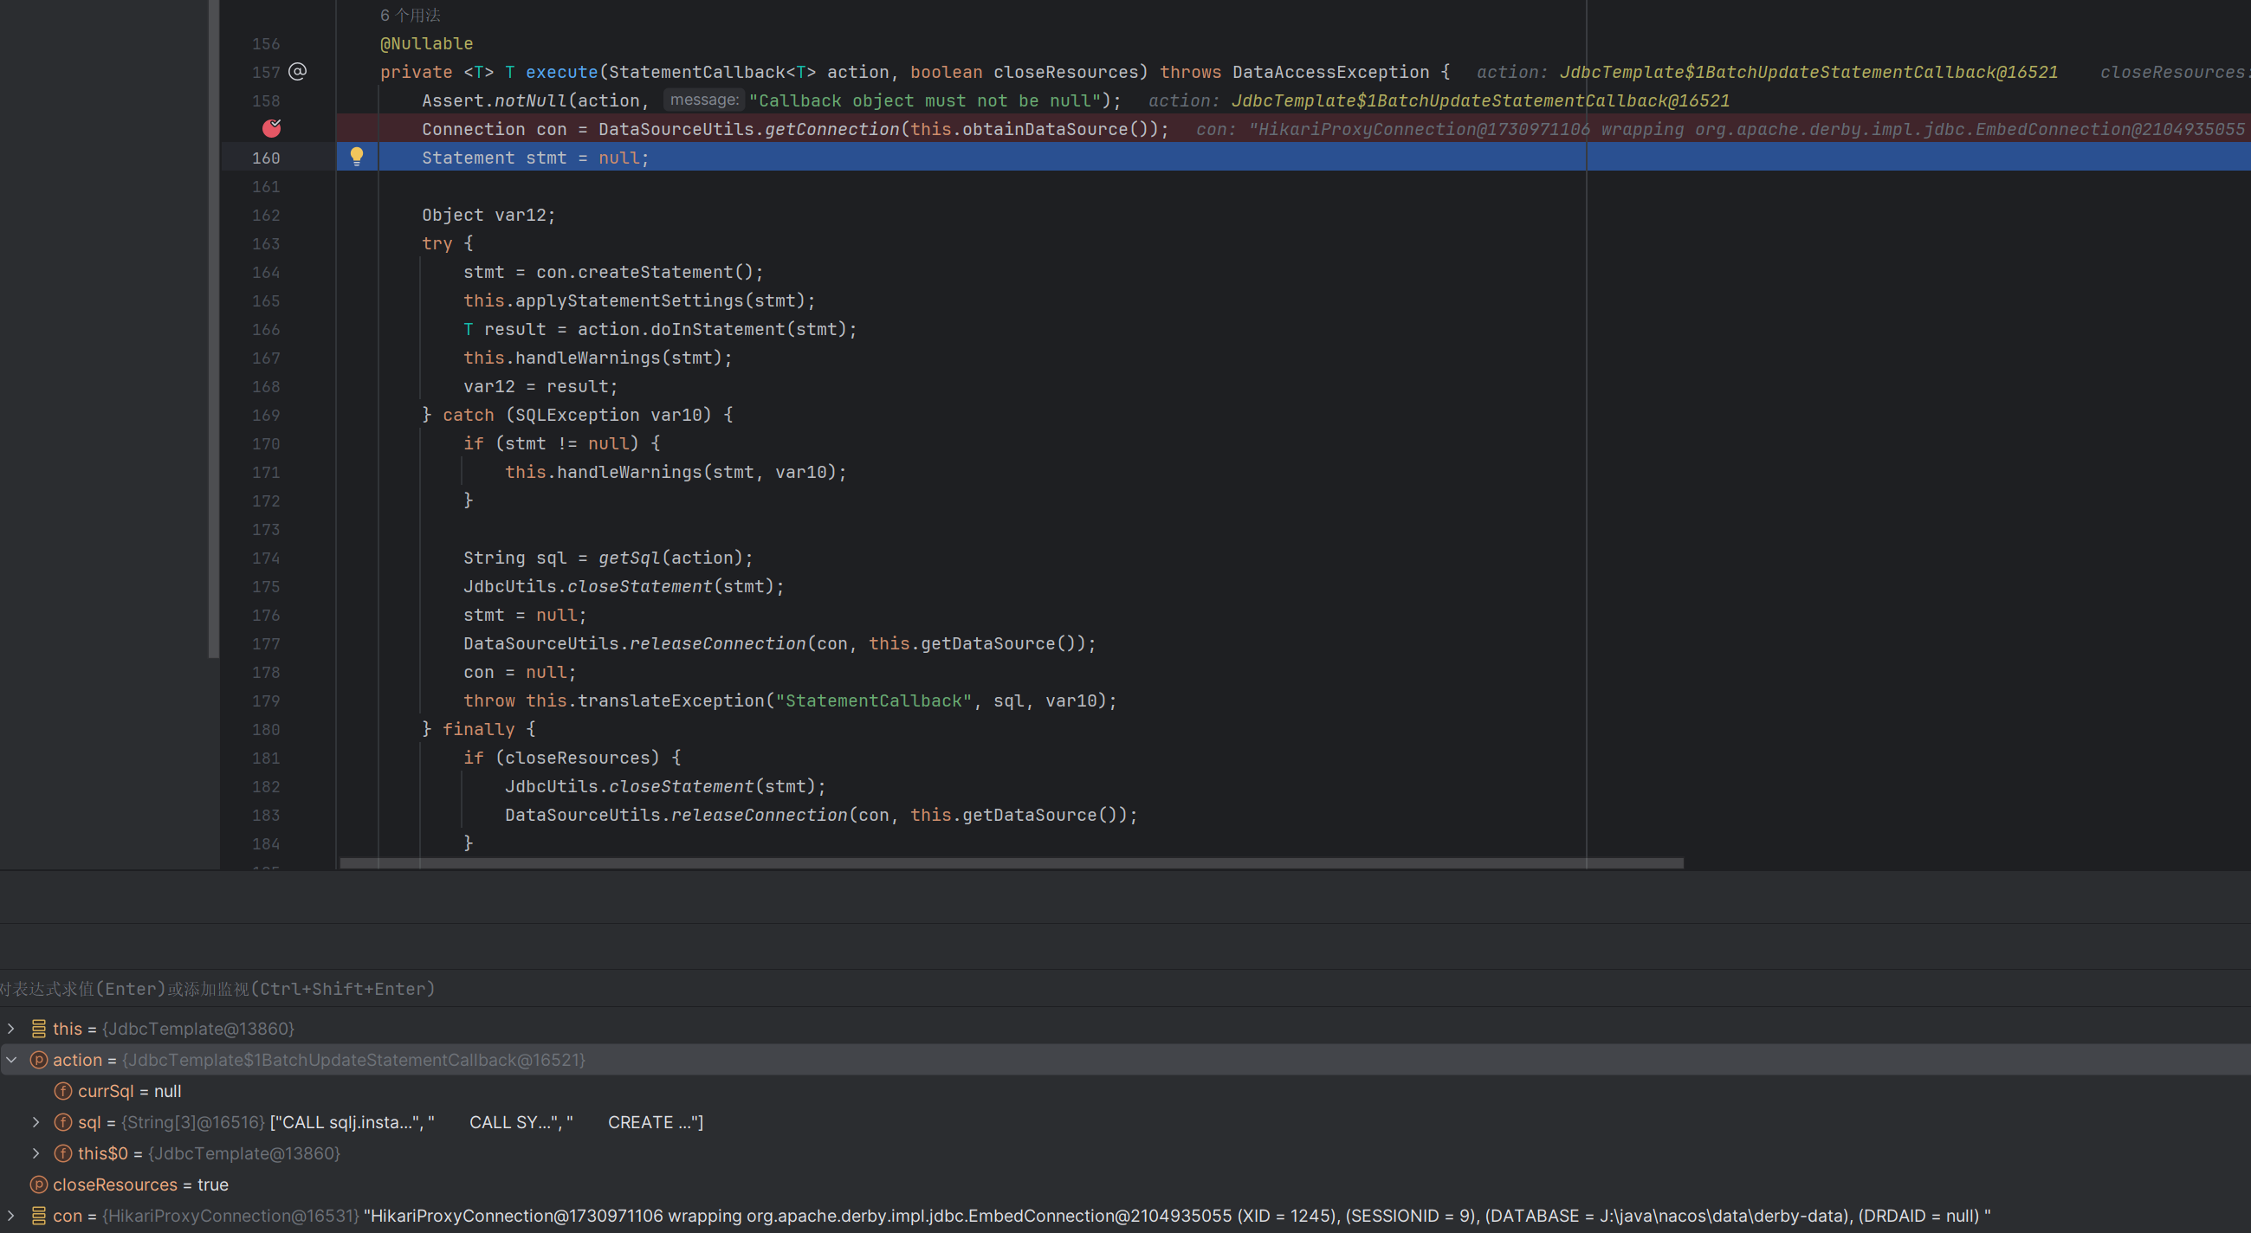Expand the con HikariProxyConnection node

[x=11, y=1216]
